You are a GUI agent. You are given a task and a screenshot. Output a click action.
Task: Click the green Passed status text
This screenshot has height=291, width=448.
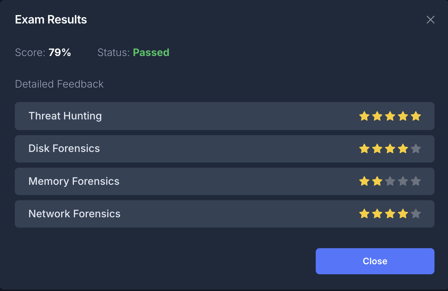click(151, 52)
